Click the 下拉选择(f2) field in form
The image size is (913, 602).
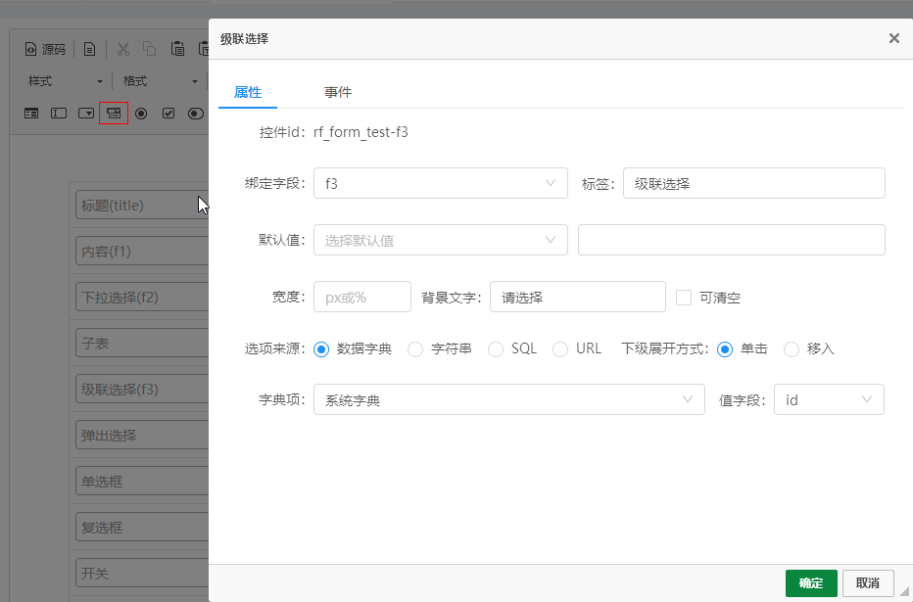pos(142,298)
